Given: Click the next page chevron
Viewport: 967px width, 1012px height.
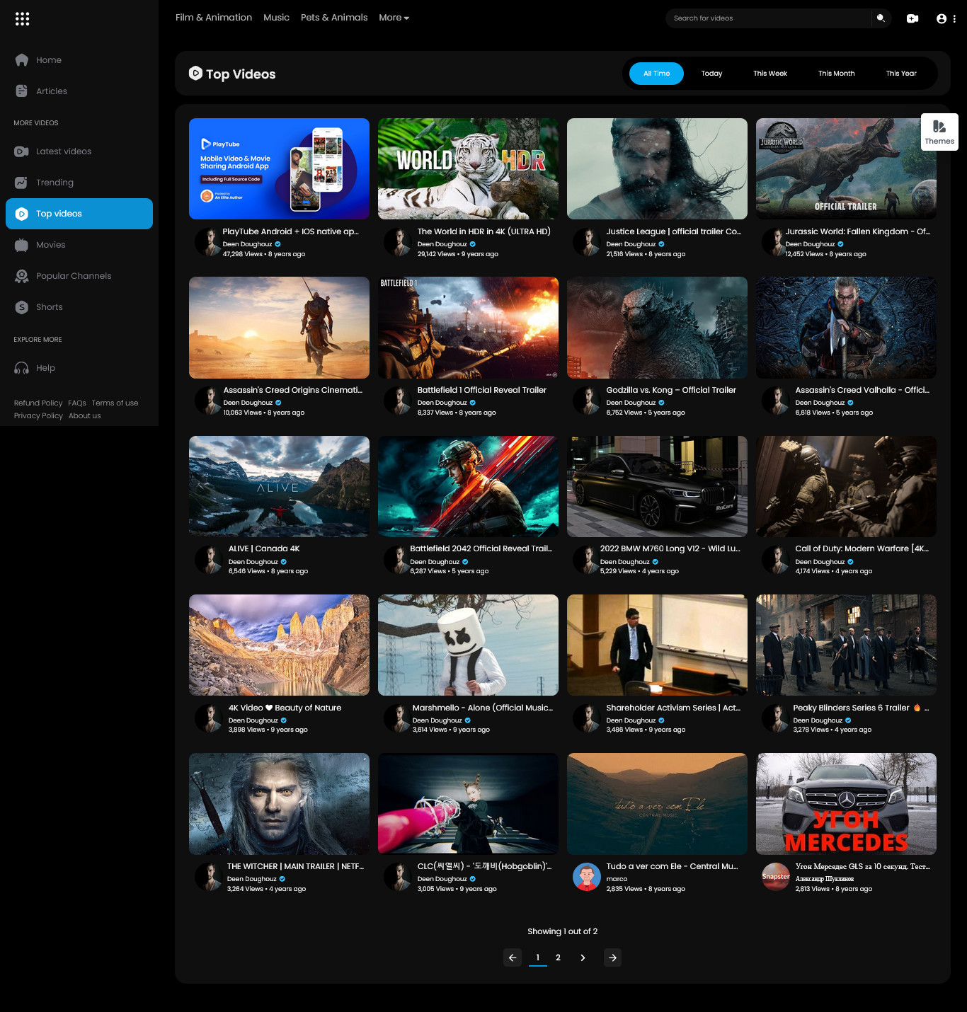Looking at the screenshot, I should click(x=583, y=958).
